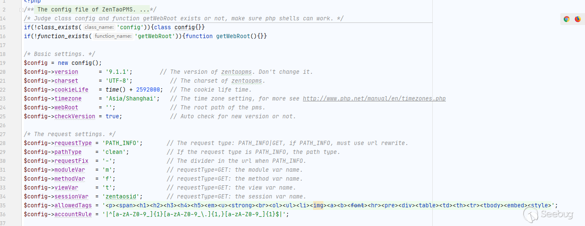The height and width of the screenshot is (226, 585).
Task: Click the class_name parameter hint
Action: click(99, 27)
